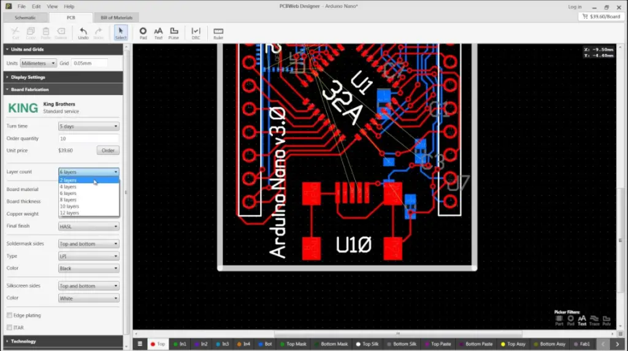Image resolution: width=628 pixels, height=351 pixels.
Task: Select the Top Mask layer tab
Action: click(293, 344)
